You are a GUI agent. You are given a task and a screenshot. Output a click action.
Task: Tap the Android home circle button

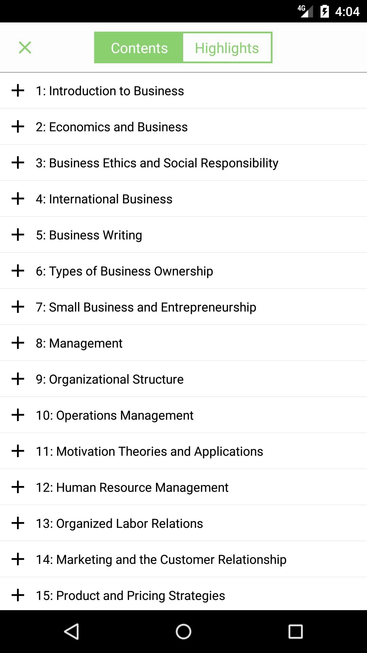[x=183, y=632]
